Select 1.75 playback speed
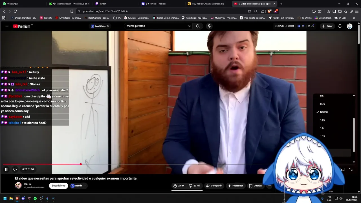This screenshot has width=361, height=203. tap(322, 136)
